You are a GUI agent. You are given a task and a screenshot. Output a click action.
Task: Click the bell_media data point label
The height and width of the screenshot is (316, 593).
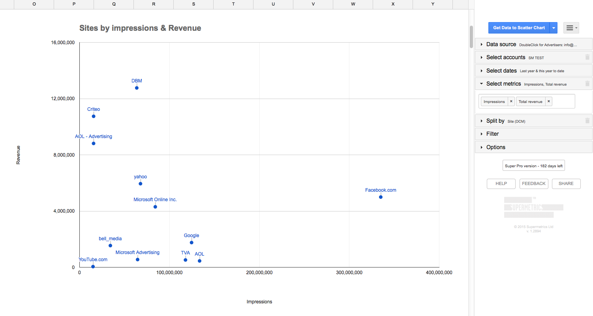(110, 239)
